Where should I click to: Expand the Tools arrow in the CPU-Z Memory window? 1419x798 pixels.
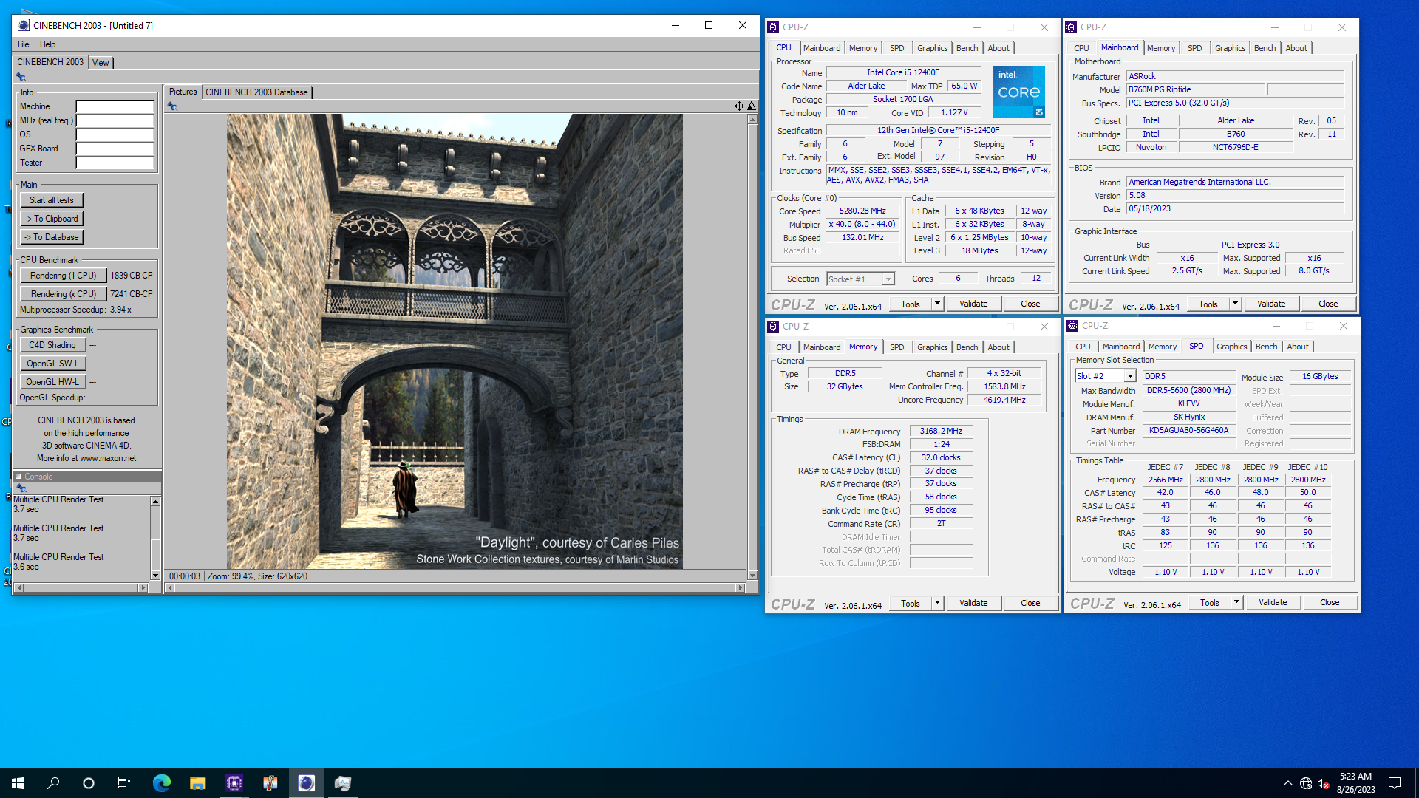937,603
